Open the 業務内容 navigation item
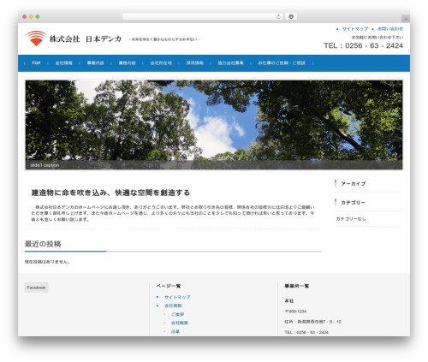 tap(128, 62)
